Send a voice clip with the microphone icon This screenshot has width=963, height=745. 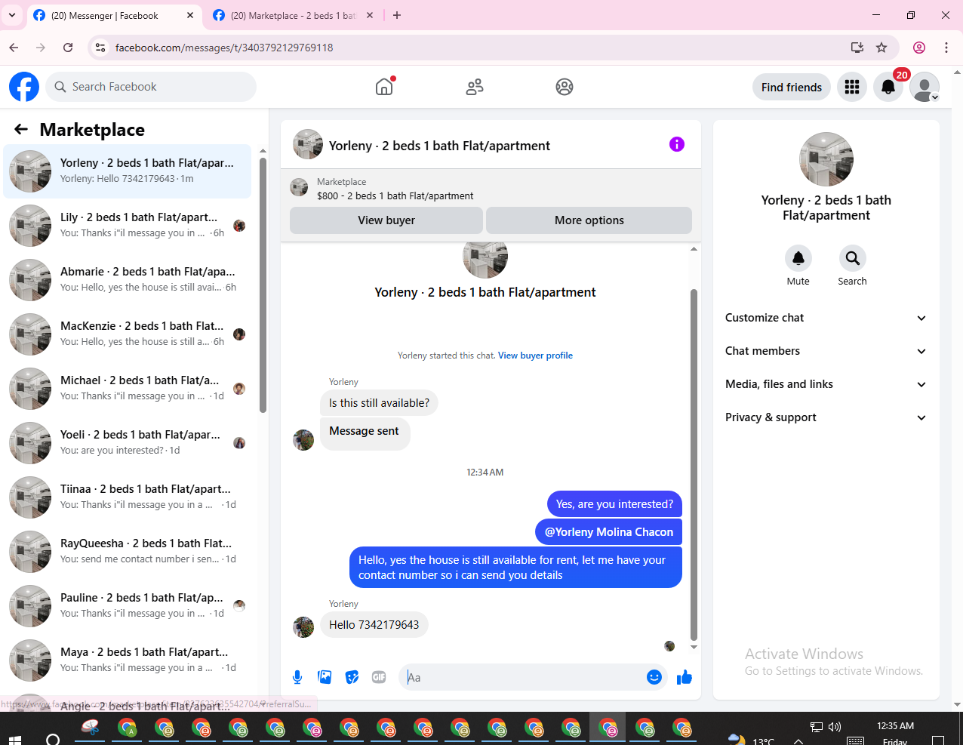[x=297, y=677]
